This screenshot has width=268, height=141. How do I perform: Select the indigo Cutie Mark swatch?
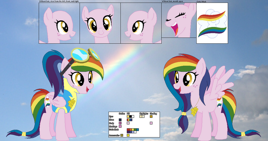click(130, 132)
